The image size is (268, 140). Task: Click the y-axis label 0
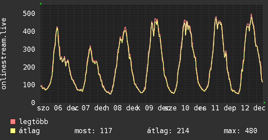pos(33,103)
